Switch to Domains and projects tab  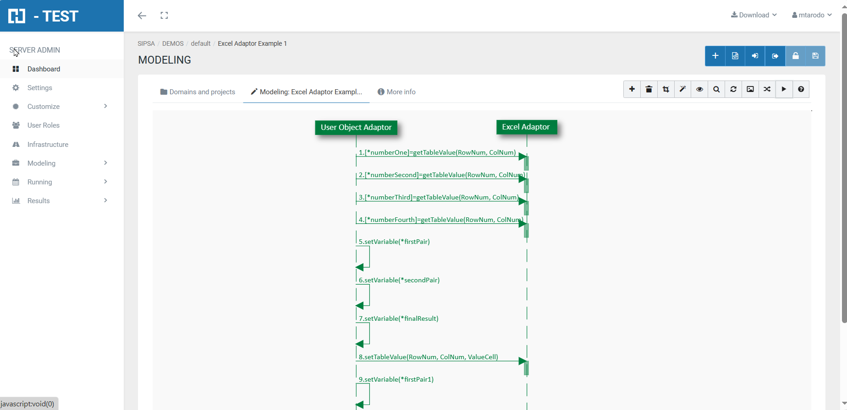tap(198, 92)
